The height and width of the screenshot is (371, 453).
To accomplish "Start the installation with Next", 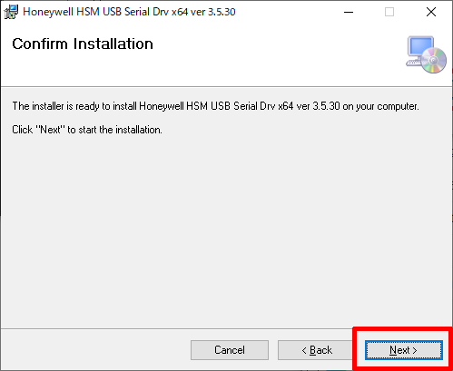I will pos(404,350).
